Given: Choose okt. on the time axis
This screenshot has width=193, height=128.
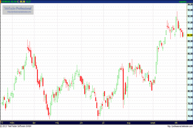Looking at the screenshot, I should [177, 123].
